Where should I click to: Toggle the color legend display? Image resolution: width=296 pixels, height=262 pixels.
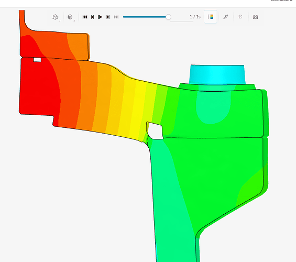tap(211, 17)
